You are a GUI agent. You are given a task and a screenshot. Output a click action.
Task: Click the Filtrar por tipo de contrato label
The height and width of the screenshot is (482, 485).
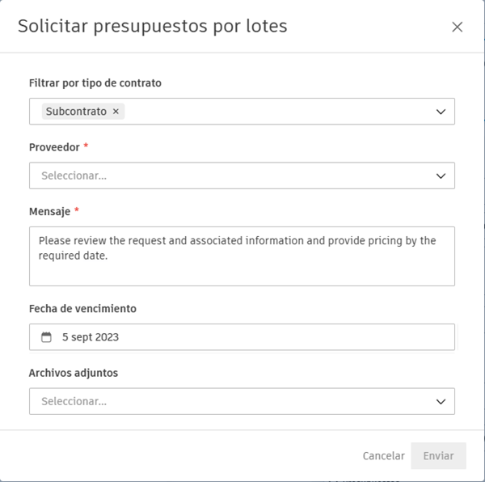95,82
